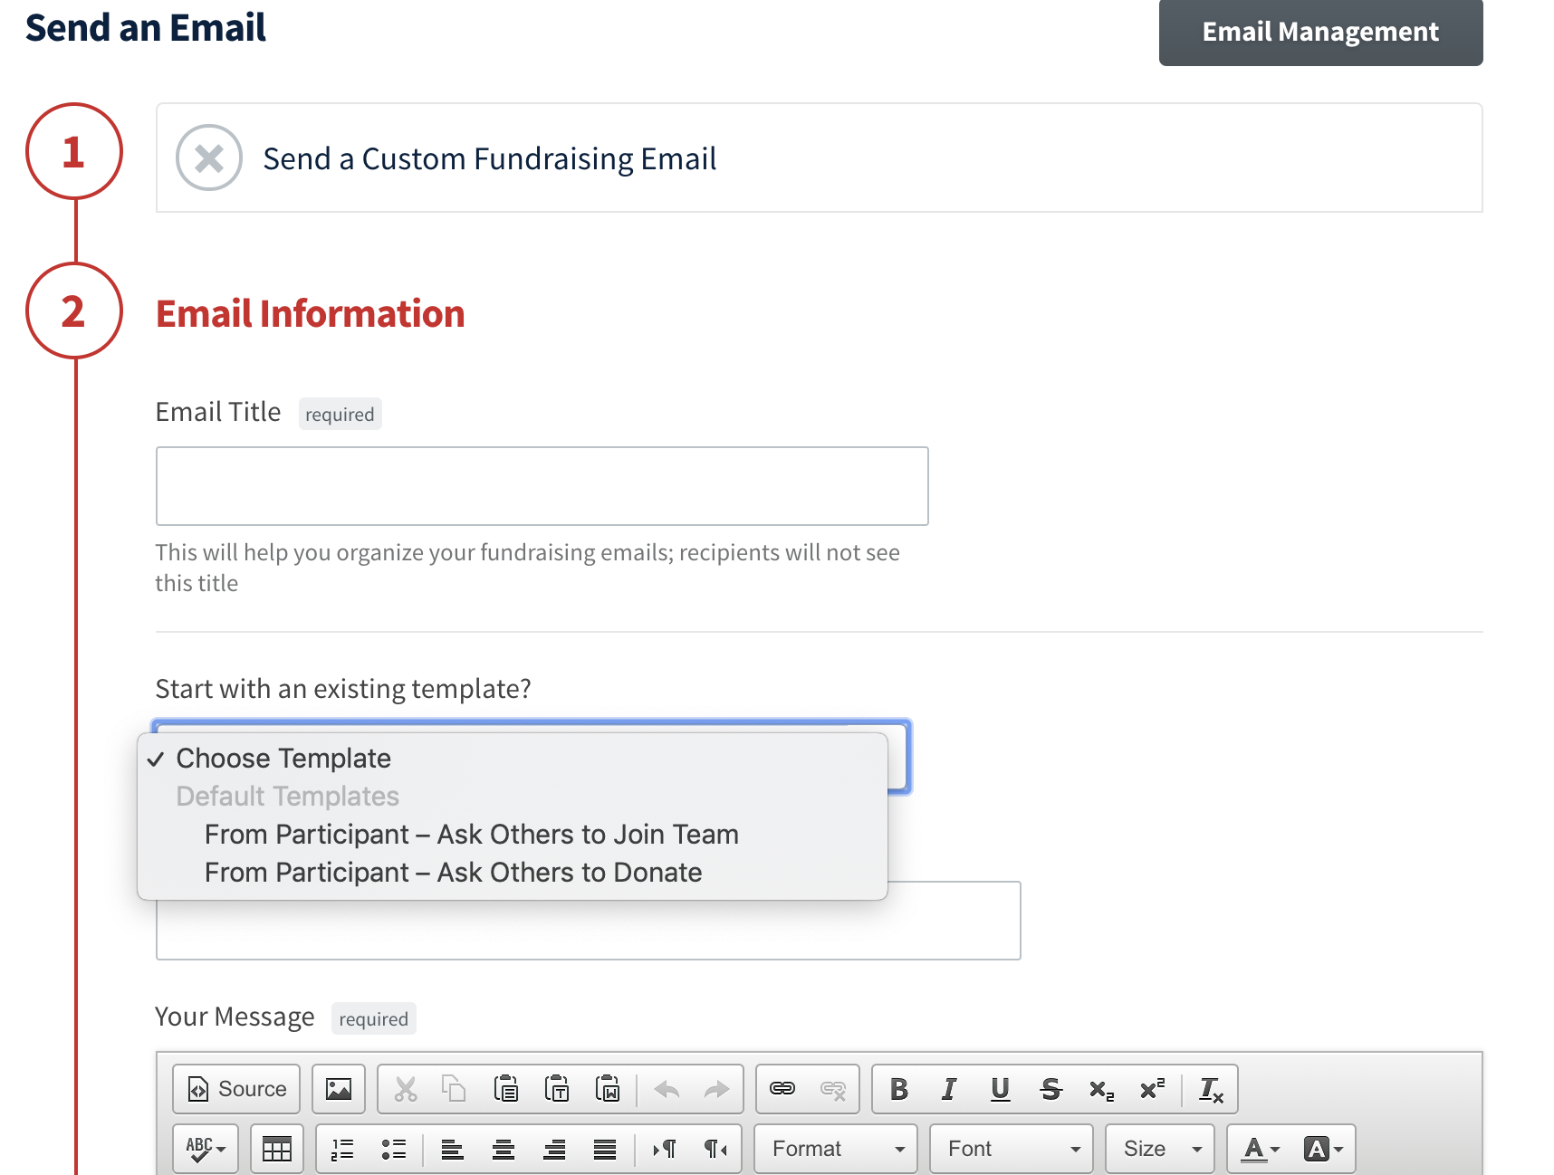Image resolution: width=1554 pixels, height=1175 pixels.
Task: Open the Background Color picker
Action: click(1322, 1149)
